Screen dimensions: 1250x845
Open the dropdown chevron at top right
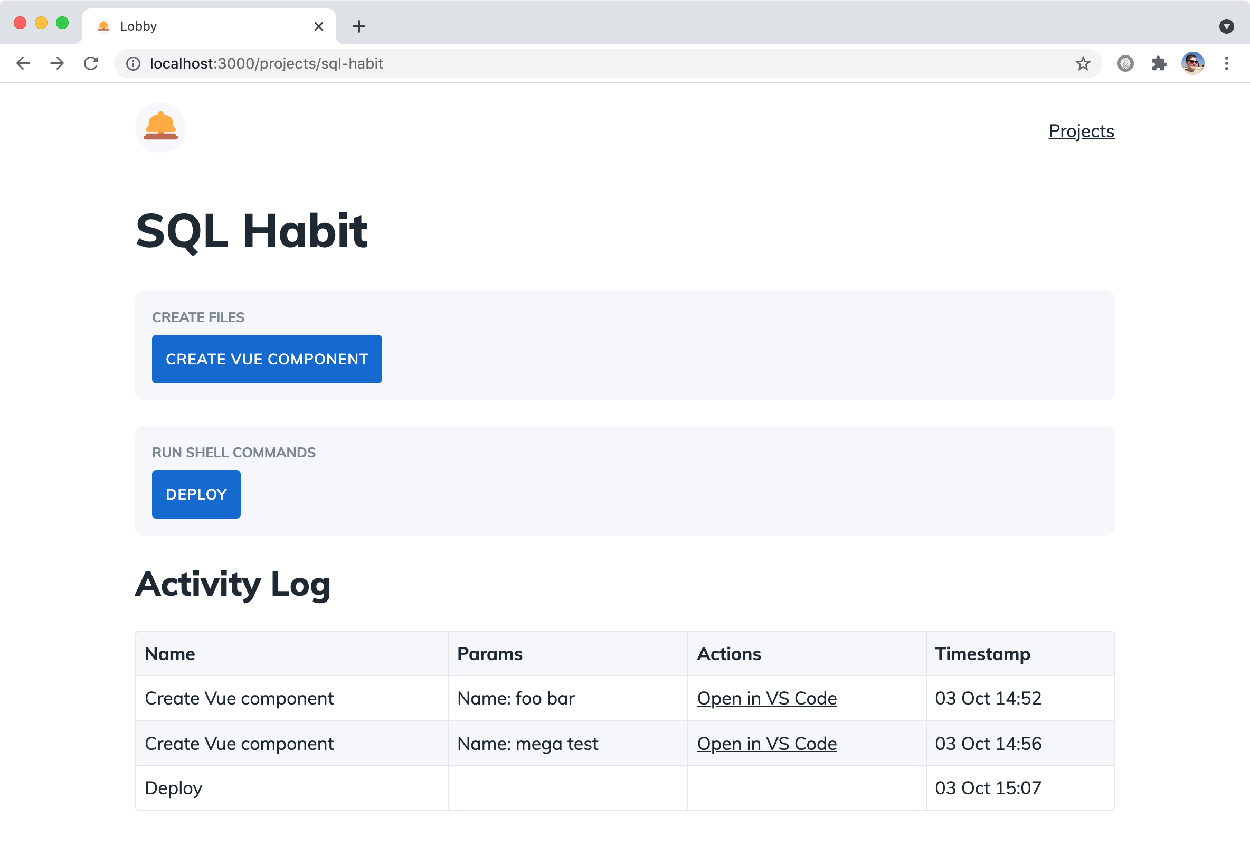pos(1226,25)
